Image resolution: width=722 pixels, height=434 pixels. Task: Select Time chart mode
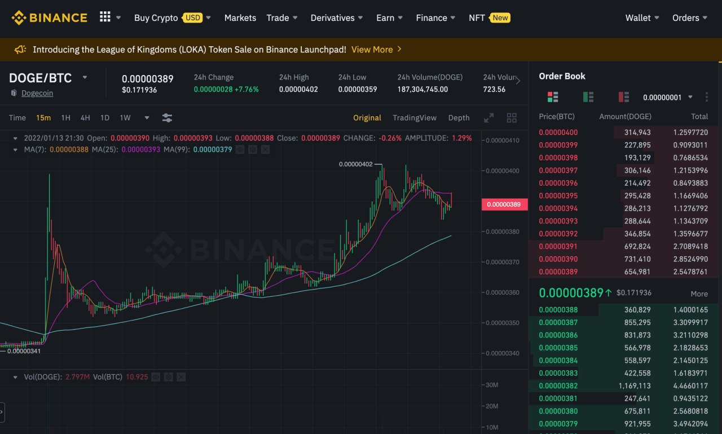(x=17, y=118)
